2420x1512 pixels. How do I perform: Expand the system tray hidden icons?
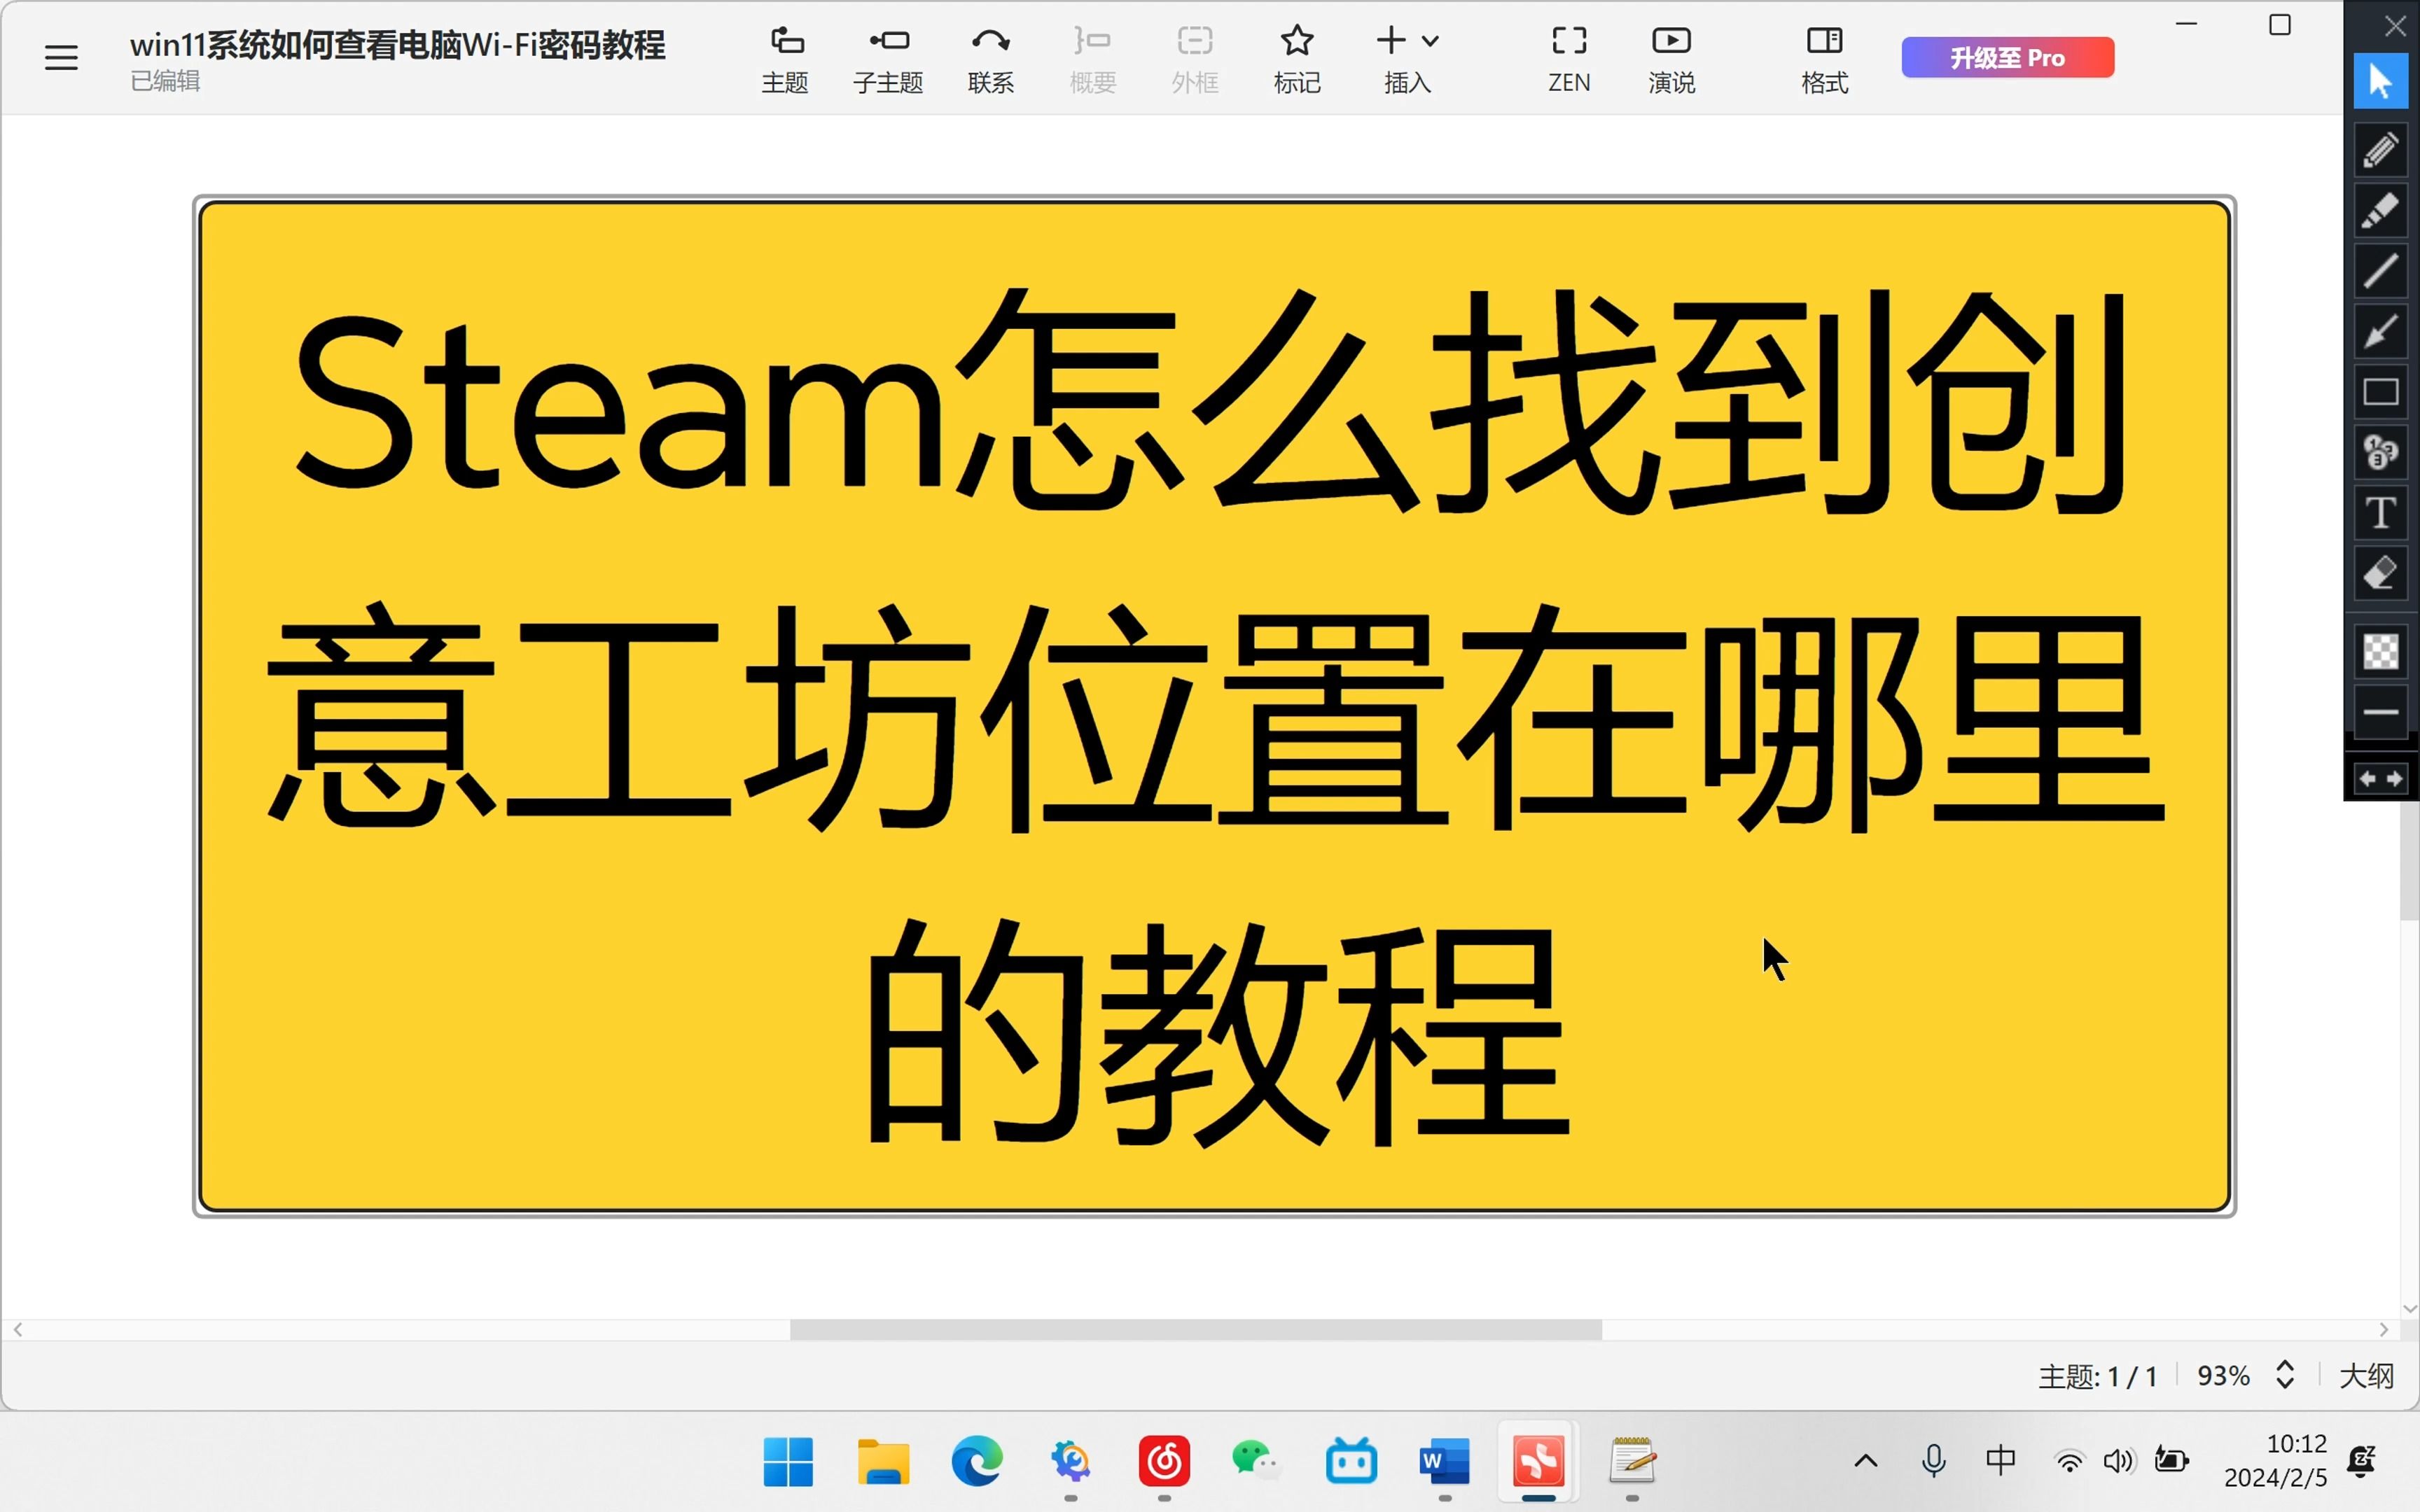(x=1866, y=1461)
